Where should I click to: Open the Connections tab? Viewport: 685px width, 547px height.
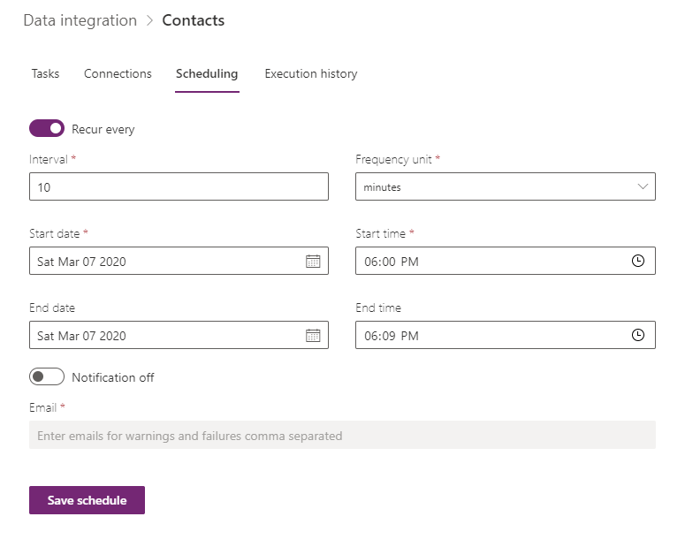[118, 74]
